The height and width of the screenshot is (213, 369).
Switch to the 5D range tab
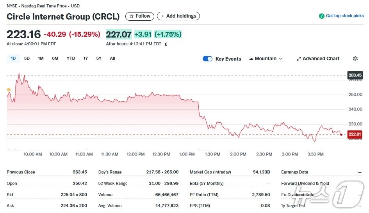pyautogui.click(x=27, y=59)
